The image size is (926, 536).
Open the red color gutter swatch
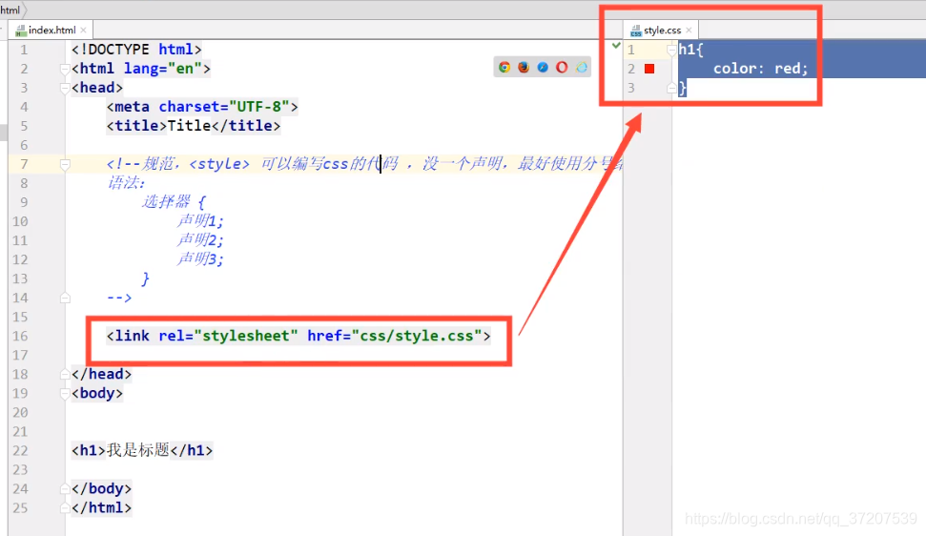(649, 69)
